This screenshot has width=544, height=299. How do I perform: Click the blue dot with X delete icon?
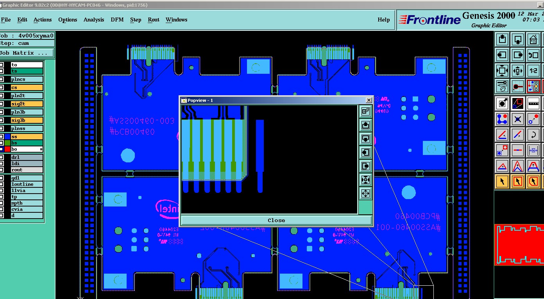(518, 119)
